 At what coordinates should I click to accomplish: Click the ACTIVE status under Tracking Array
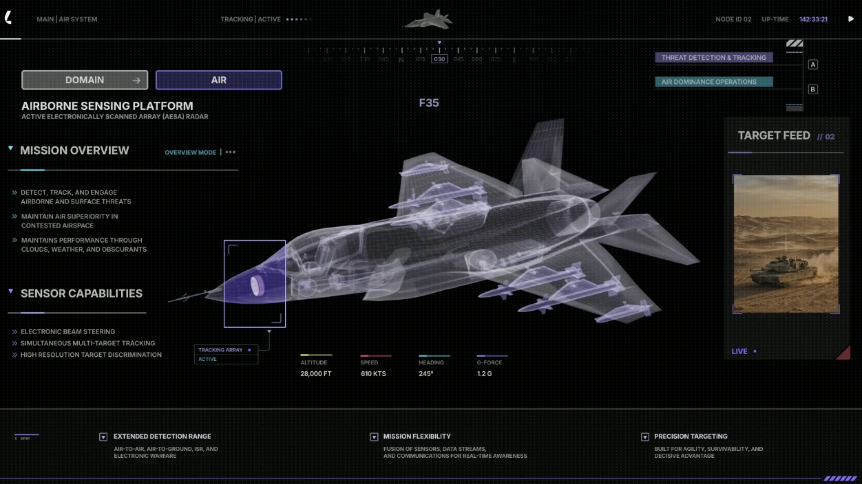click(x=207, y=360)
